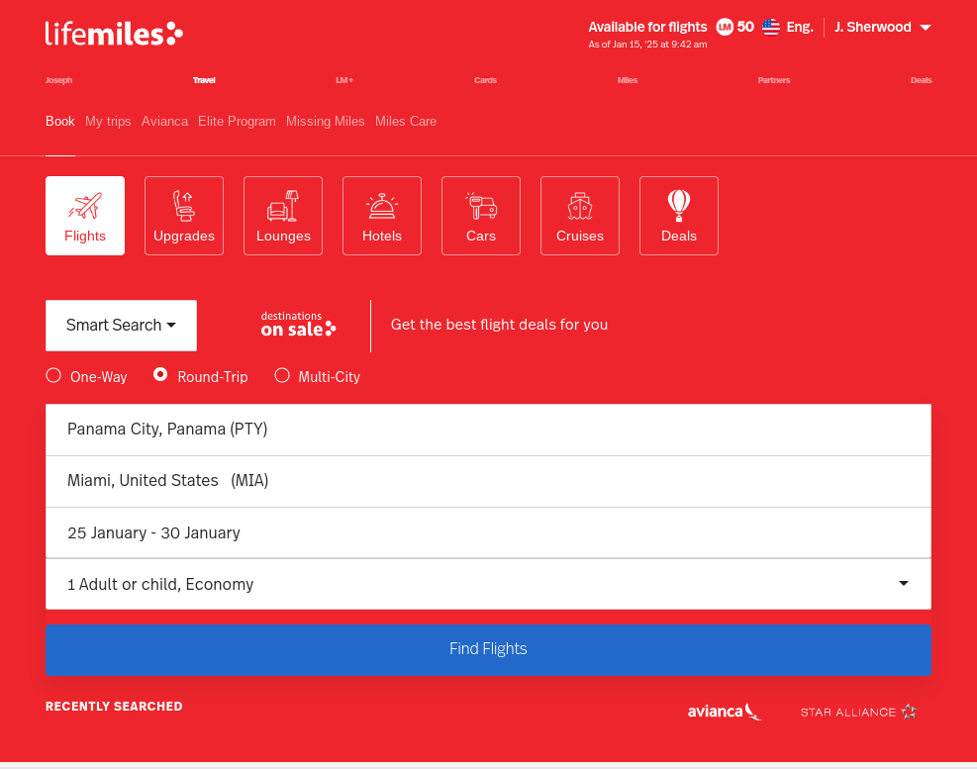Click the Available for flights label
977x769 pixels.
pyautogui.click(x=648, y=27)
